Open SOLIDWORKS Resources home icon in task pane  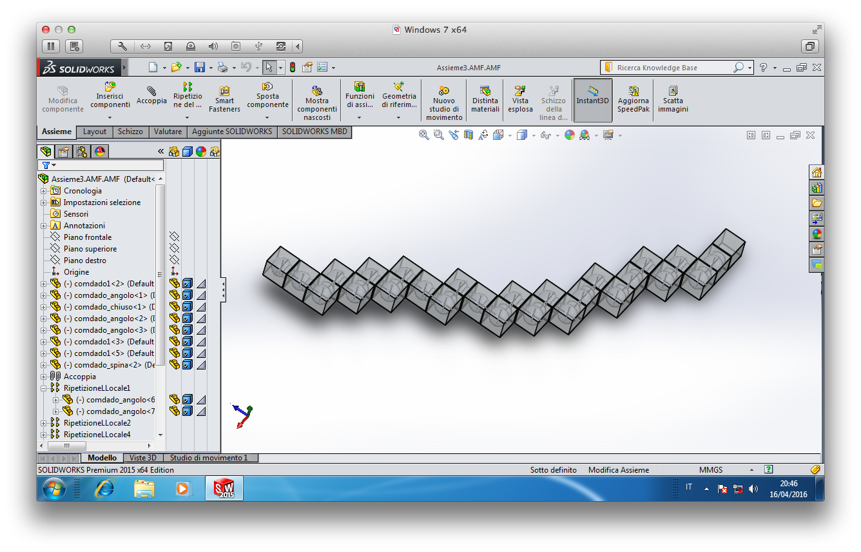[817, 172]
